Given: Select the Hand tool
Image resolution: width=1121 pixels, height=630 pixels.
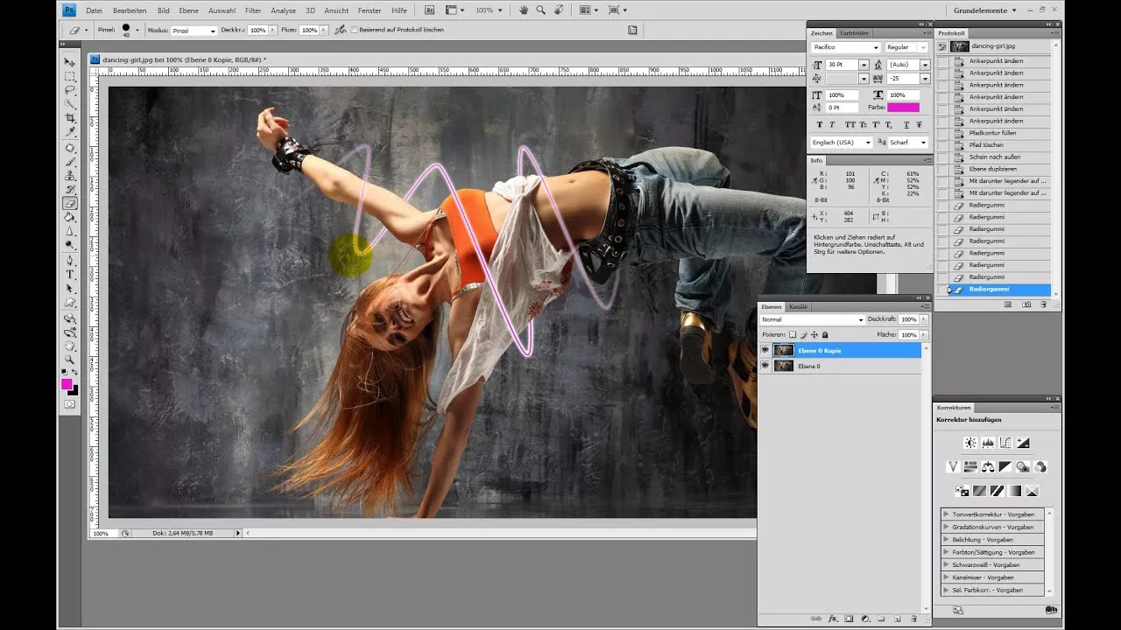Looking at the screenshot, I should click(70, 346).
